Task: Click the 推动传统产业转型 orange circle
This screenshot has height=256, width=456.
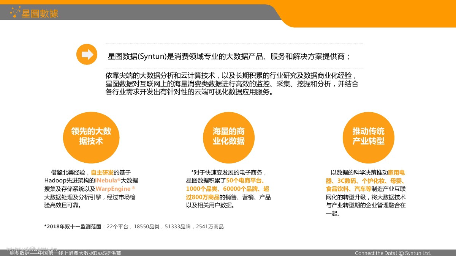Action: click(368, 138)
